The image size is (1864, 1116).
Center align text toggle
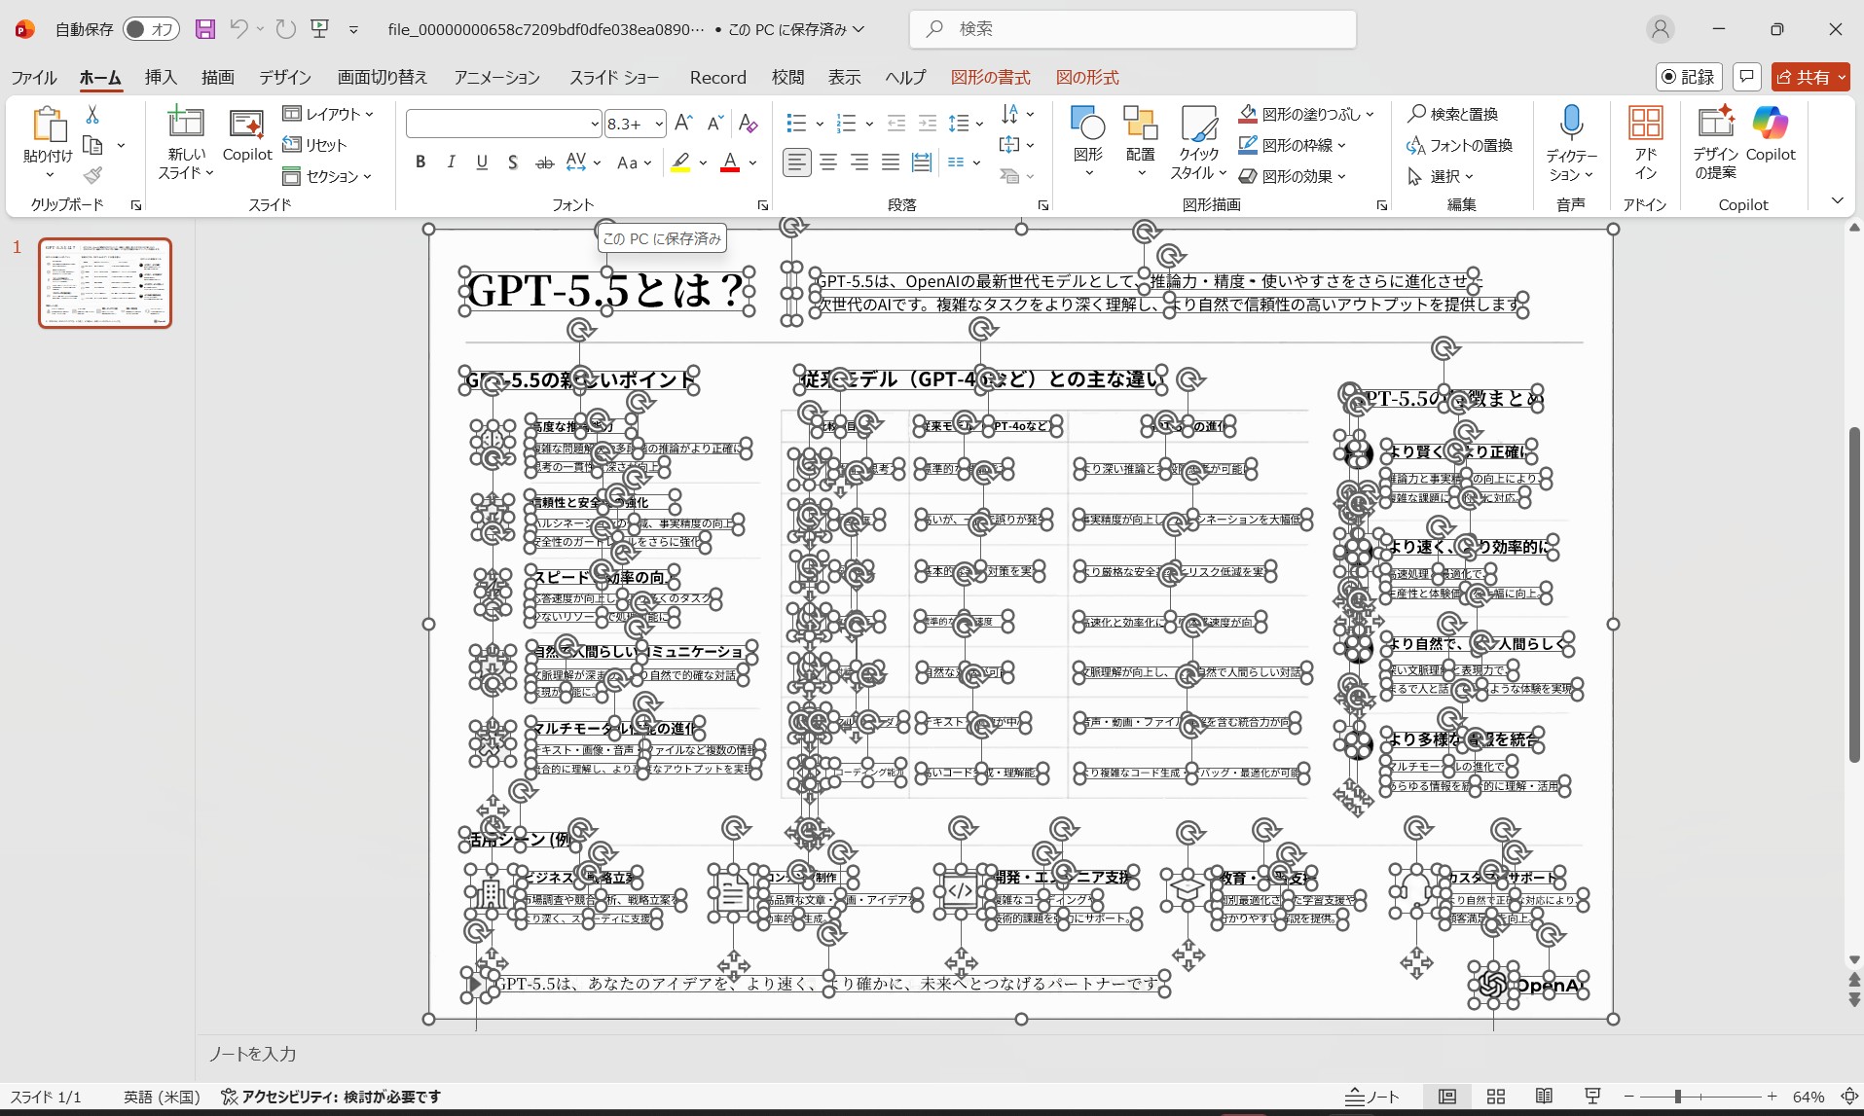pyautogui.click(x=828, y=162)
